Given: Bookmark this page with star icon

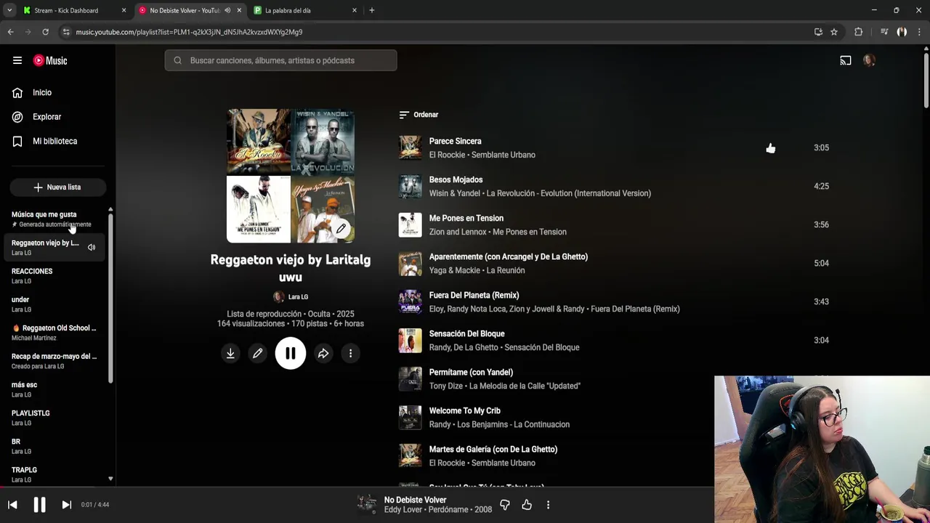Looking at the screenshot, I should 834,32.
